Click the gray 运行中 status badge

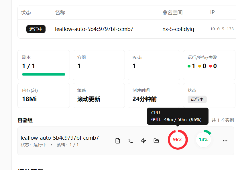(197, 99)
